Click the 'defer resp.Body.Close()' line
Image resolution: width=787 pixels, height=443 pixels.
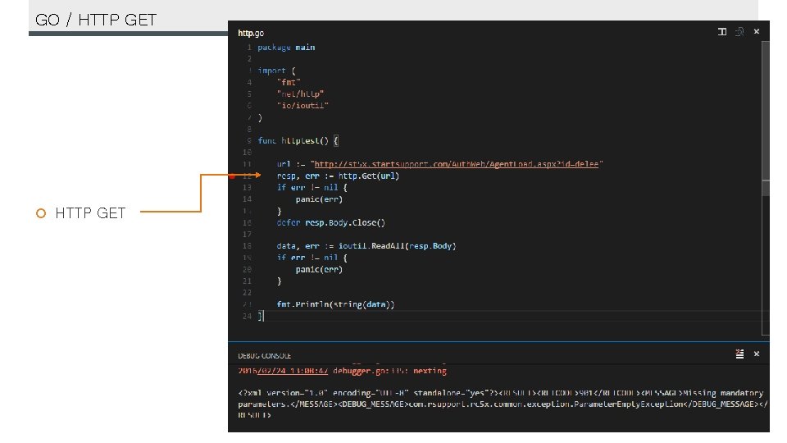330,222
